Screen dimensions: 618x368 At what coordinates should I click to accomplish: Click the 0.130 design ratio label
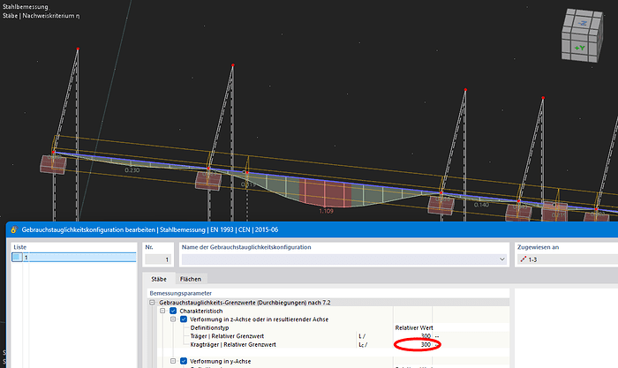point(132,169)
